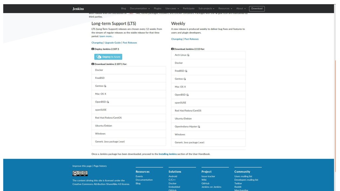Viewport: 340px width, 191px height.
Task: Click the gear icon next to Weekly OpenBSD
Action: 187,95
